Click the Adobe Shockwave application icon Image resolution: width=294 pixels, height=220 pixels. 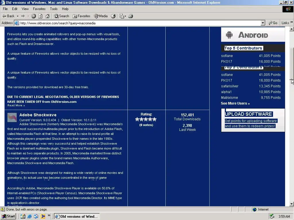pos(12,117)
